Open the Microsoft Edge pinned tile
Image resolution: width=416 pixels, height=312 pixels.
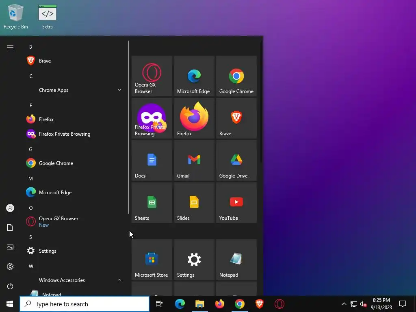[x=194, y=76]
